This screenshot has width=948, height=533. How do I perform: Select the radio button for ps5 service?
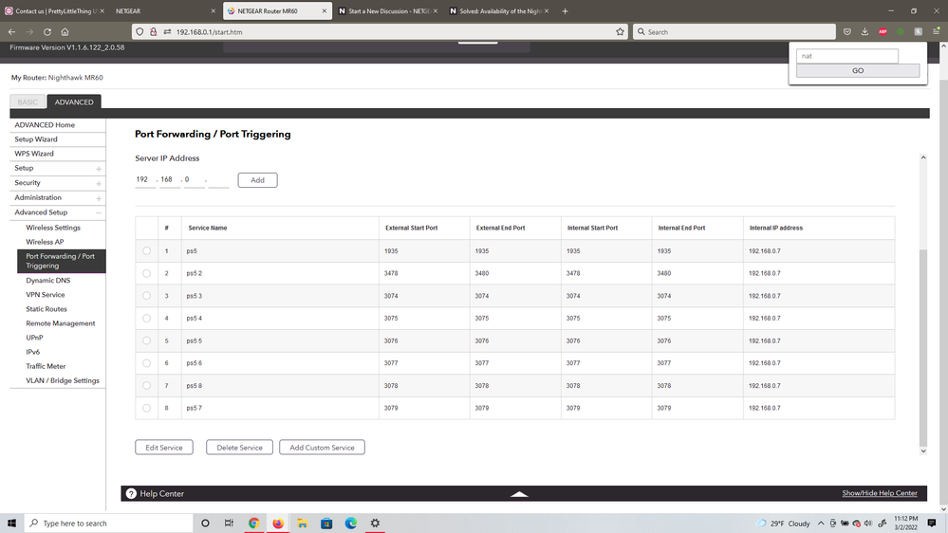pos(146,251)
